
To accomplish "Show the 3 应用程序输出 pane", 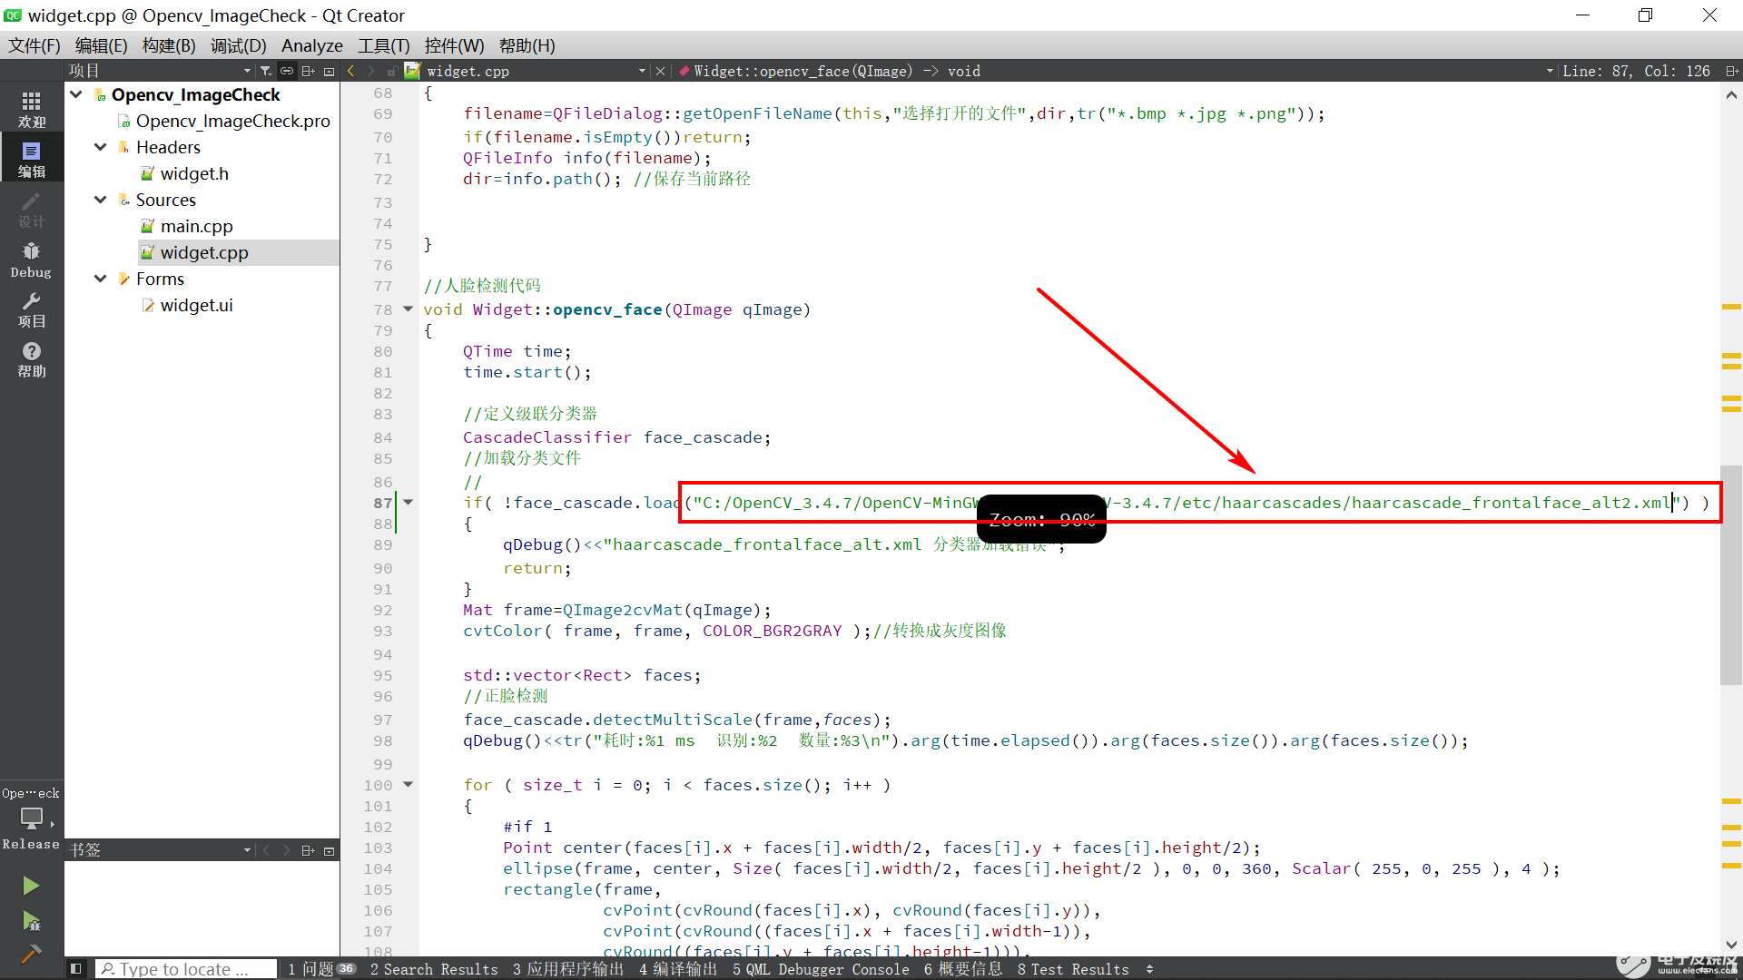I will click(x=568, y=969).
